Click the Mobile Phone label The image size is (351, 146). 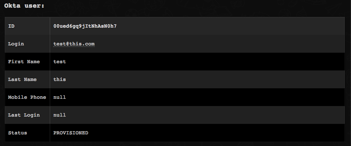point(27,97)
